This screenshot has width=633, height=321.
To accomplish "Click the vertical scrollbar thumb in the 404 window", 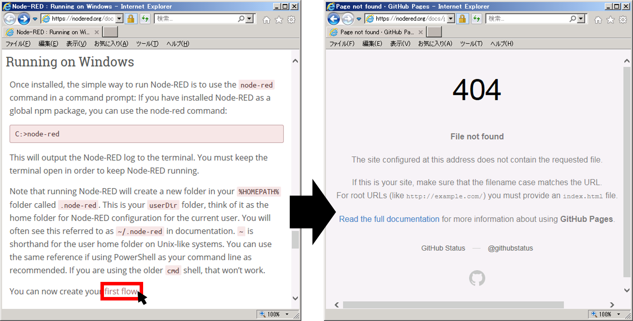I will click(627, 172).
